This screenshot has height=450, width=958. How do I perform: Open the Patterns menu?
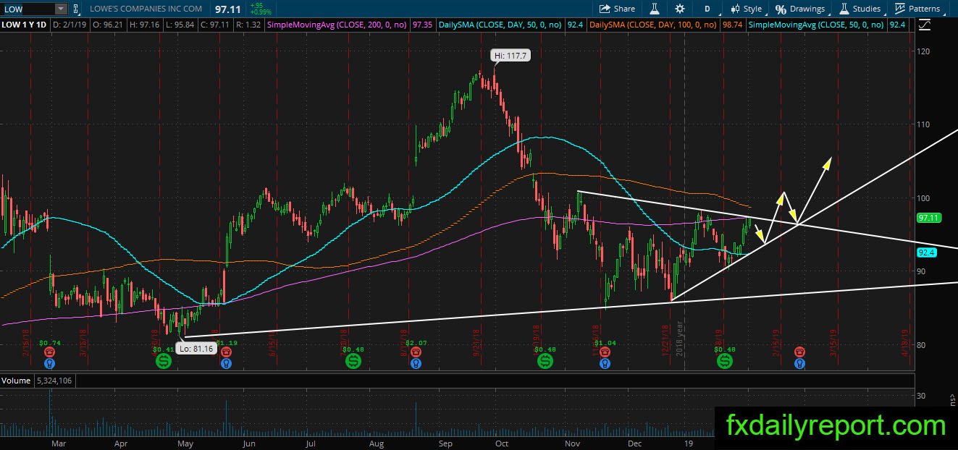(x=917, y=9)
